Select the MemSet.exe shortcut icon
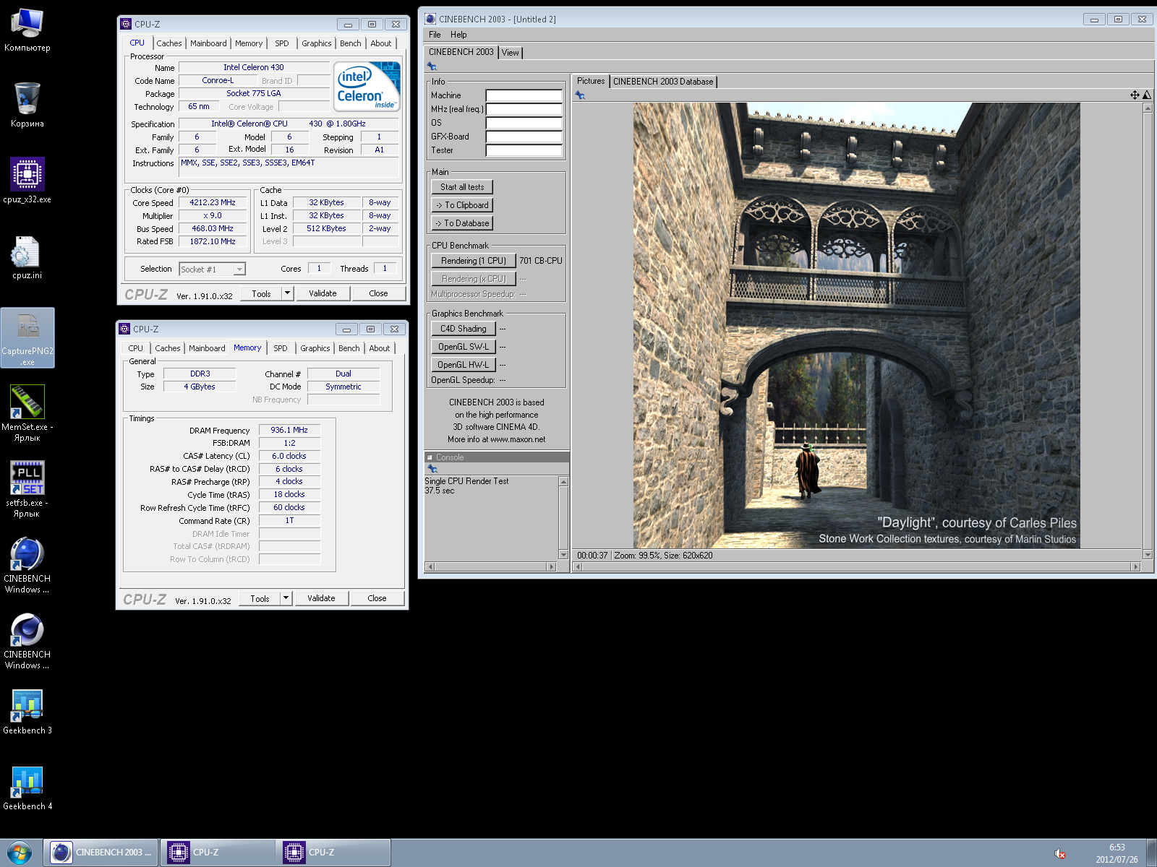 [x=27, y=413]
